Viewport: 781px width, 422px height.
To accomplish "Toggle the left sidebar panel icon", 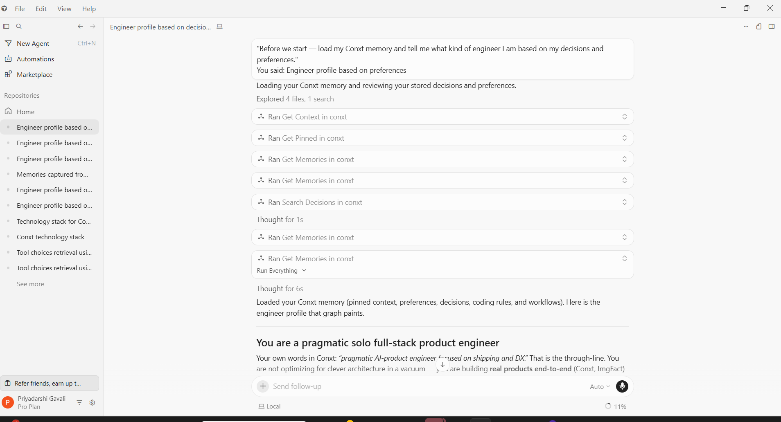I will [6, 26].
